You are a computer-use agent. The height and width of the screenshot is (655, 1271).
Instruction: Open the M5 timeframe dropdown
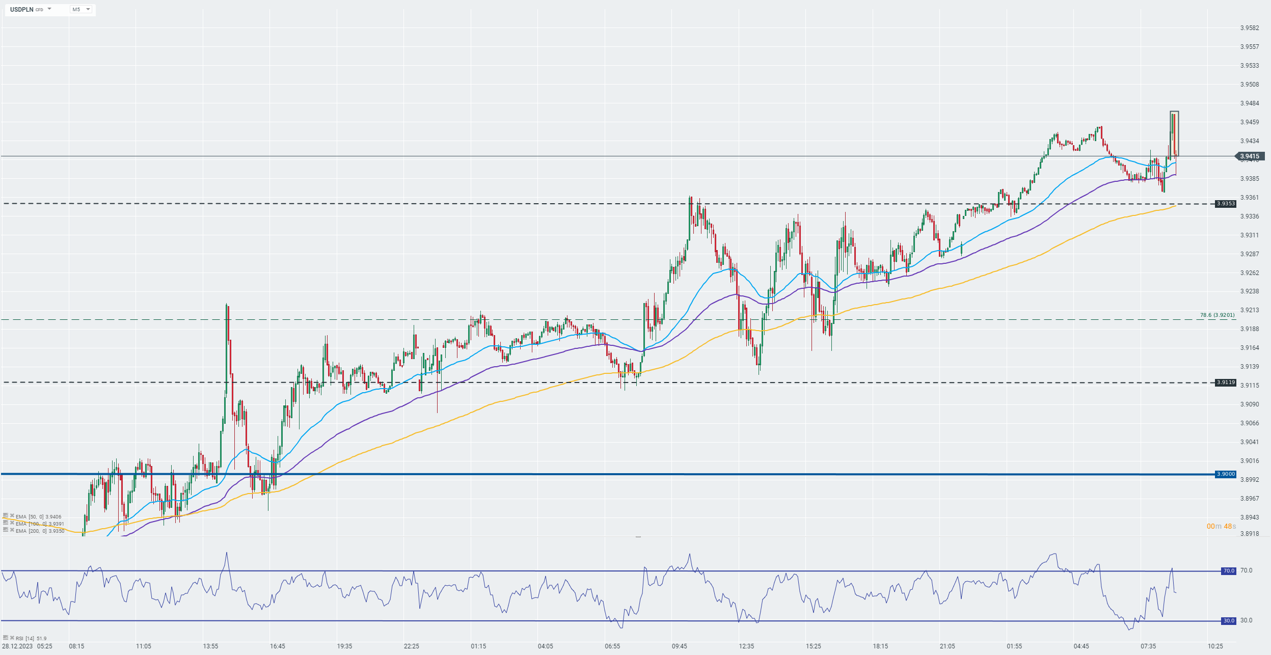(x=82, y=9)
